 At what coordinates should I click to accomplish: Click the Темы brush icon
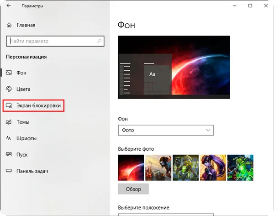coord(9,122)
